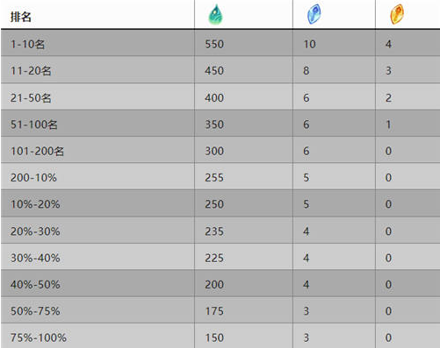Click the green teardrop icon in header
The image size is (440, 348).
(215, 15)
